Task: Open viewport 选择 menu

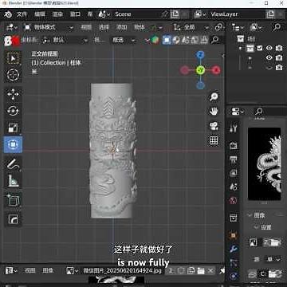Action: point(104,27)
